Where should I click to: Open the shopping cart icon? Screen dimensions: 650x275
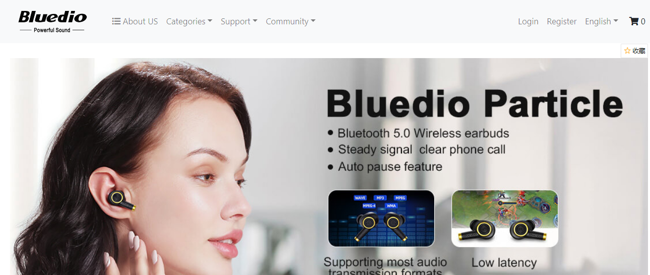pos(634,21)
